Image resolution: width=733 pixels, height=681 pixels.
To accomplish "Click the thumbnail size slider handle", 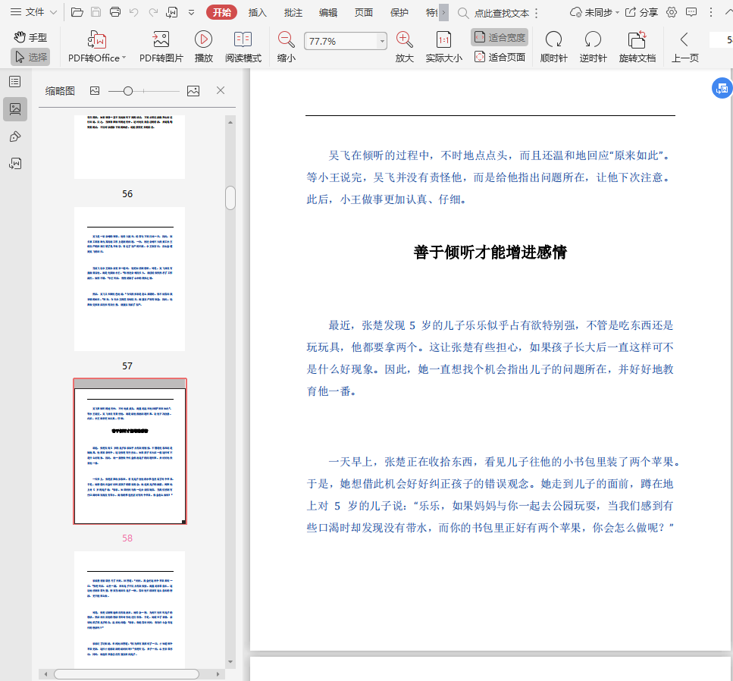I will pos(128,91).
